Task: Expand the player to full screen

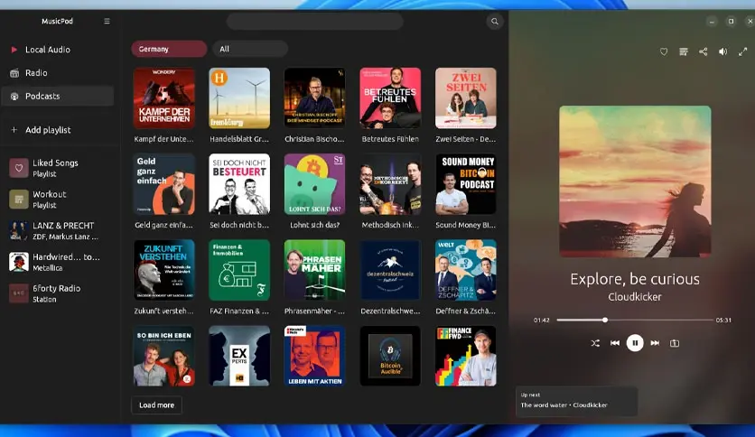Action: tap(742, 51)
